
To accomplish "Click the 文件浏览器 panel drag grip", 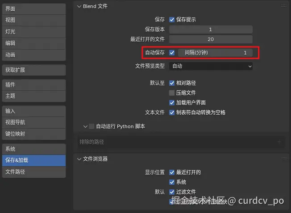I will pyautogui.click(x=284, y=159).
